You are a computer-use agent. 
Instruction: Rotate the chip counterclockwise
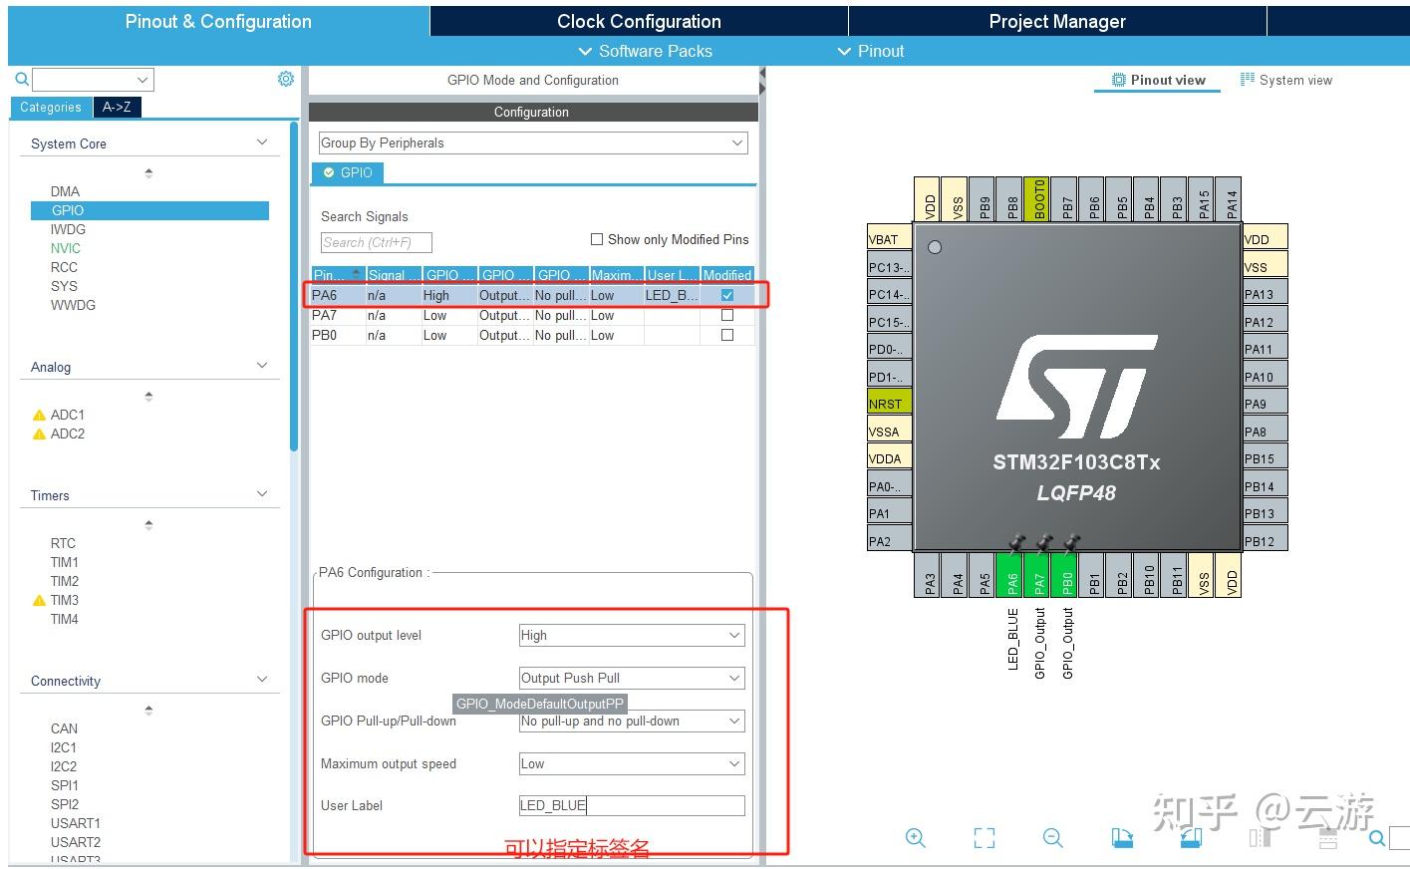1191,838
